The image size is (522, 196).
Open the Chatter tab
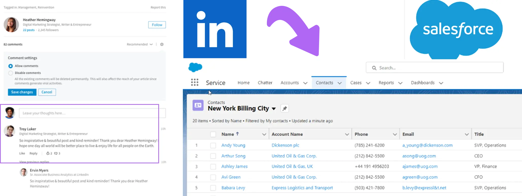265,83
